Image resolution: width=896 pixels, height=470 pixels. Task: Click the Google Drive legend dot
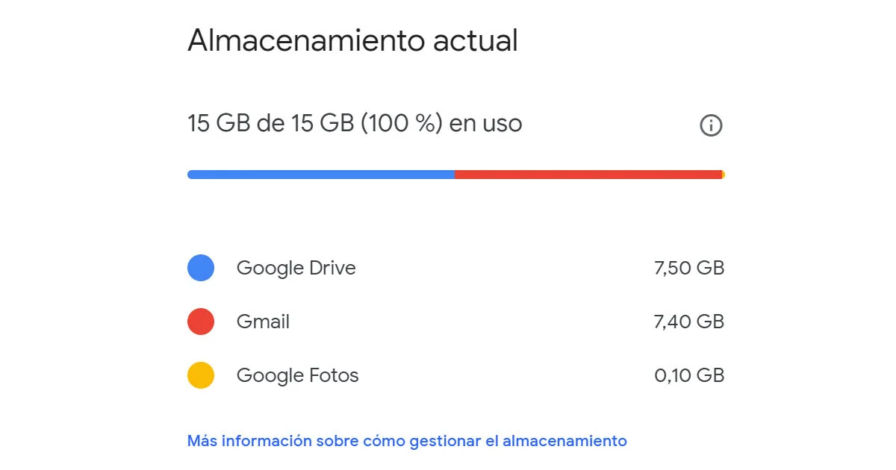(200, 268)
